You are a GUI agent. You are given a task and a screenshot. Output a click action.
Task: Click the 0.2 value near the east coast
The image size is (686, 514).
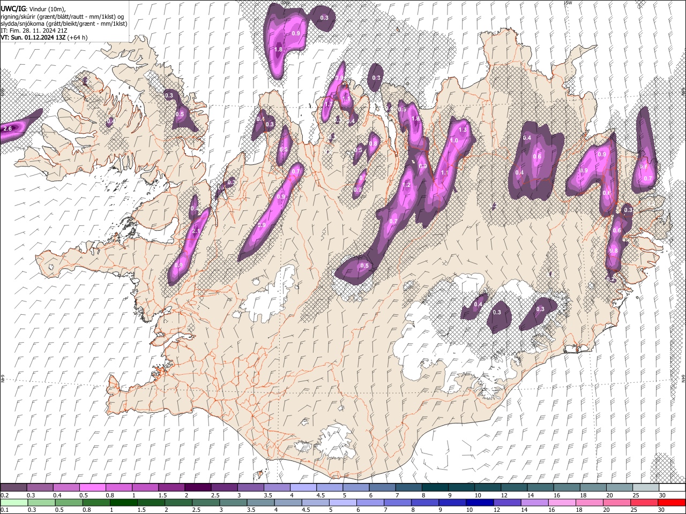click(x=610, y=279)
